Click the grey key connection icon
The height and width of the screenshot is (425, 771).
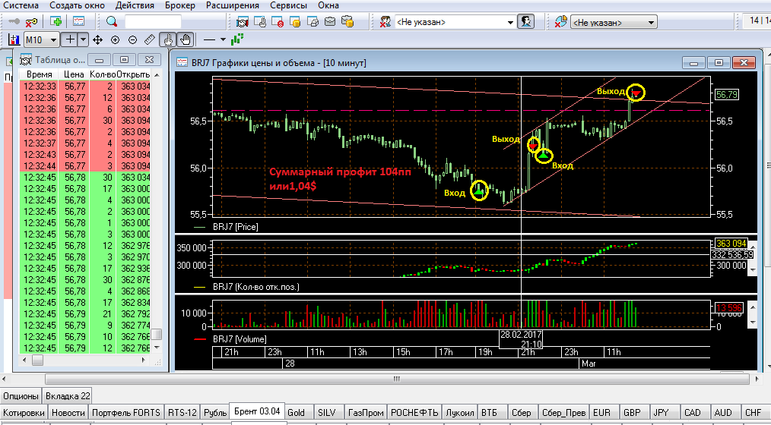pyautogui.click(x=14, y=21)
